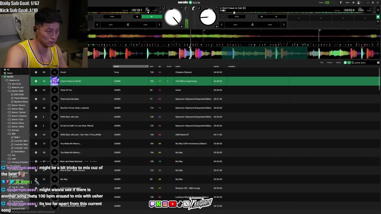This screenshot has height=214, width=381.
Task: Click album art of U Don't Have to Call
Action: pyautogui.click(x=54, y=81)
